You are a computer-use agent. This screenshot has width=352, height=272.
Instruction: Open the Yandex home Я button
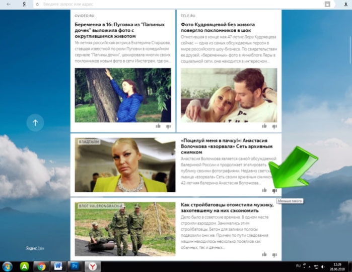pyautogui.click(x=24, y=4)
